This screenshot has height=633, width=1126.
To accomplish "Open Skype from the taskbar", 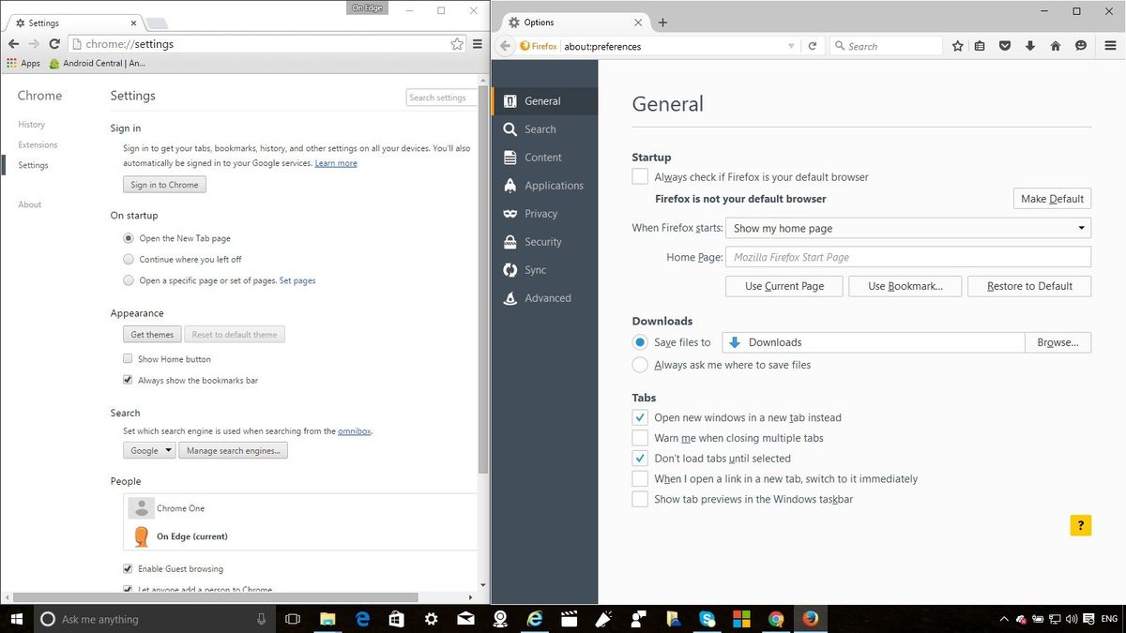I will (705, 619).
